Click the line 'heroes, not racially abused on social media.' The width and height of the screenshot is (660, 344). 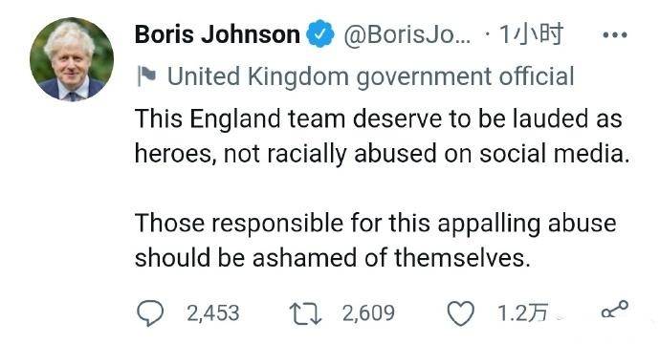[x=383, y=154]
